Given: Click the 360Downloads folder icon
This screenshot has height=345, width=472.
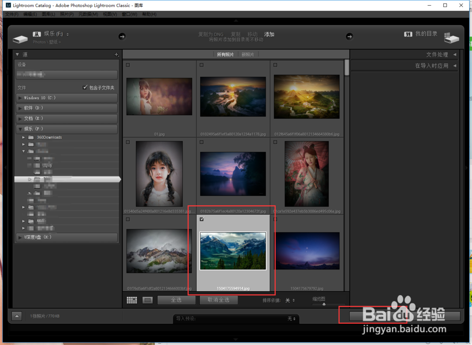Looking at the screenshot, I should (x=31, y=137).
